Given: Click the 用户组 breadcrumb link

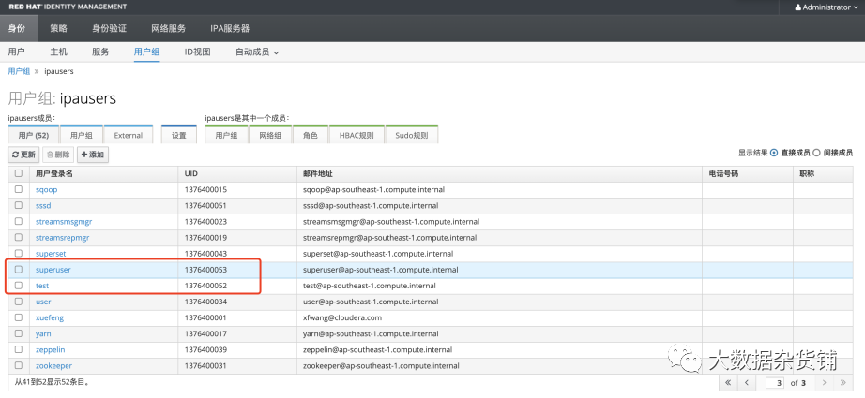Looking at the screenshot, I should click(18, 71).
